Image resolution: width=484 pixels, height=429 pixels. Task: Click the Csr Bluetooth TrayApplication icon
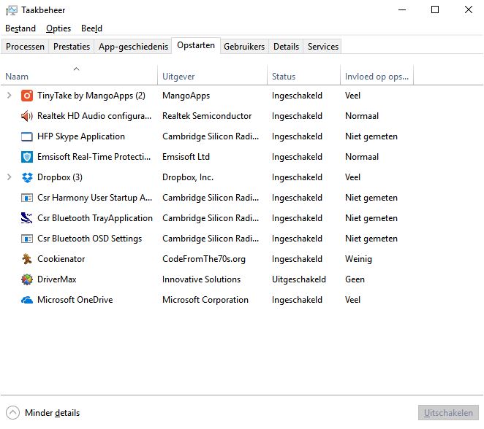(27, 218)
